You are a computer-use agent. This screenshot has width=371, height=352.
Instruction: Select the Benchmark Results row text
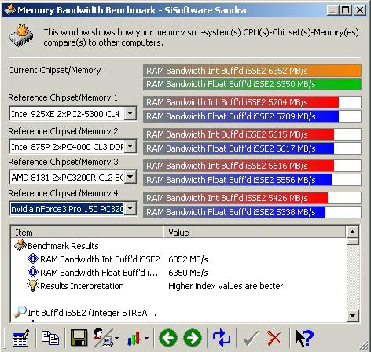(63, 246)
